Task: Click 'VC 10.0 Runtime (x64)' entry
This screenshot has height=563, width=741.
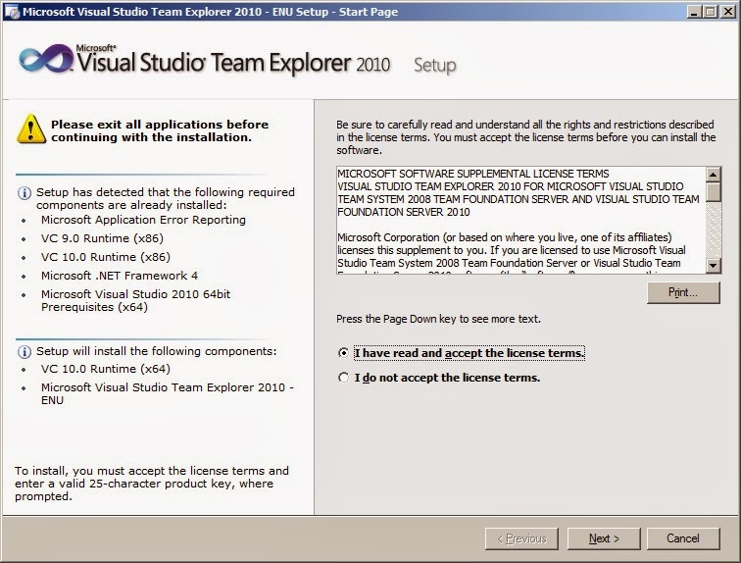Action: click(x=106, y=369)
